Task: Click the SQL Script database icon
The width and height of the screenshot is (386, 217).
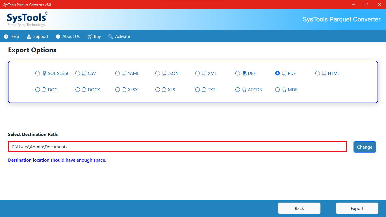Action: coord(44,73)
